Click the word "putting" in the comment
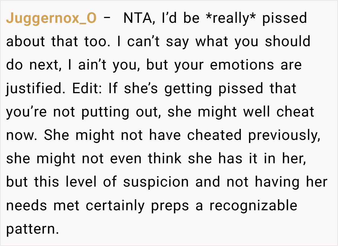The image size is (338, 246). click(x=103, y=112)
